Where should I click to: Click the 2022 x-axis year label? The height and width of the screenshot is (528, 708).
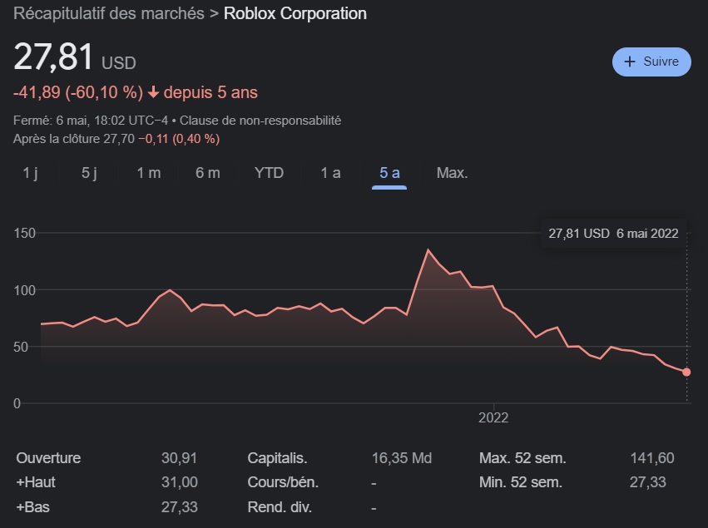493,418
